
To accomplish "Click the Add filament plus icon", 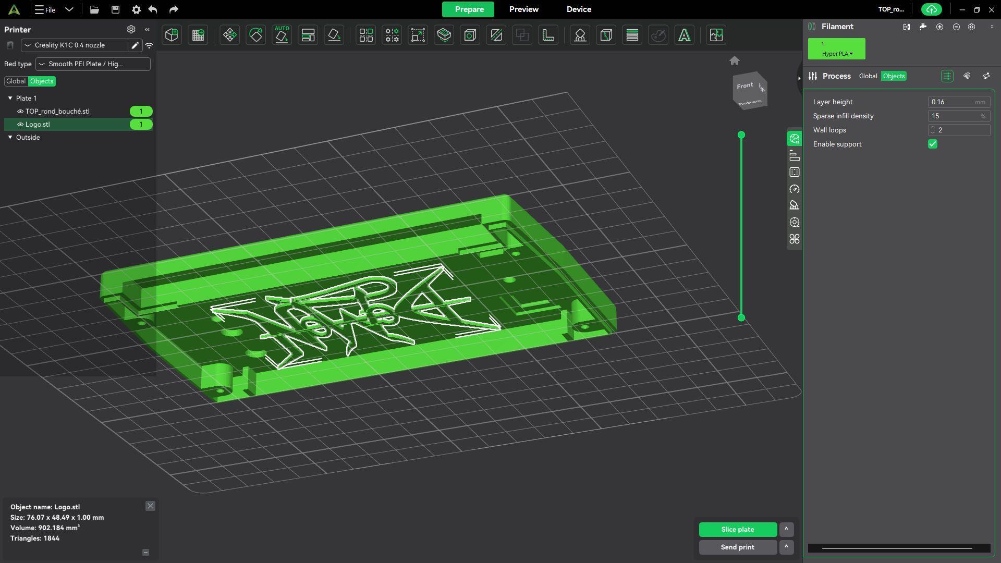I will pos(939,27).
